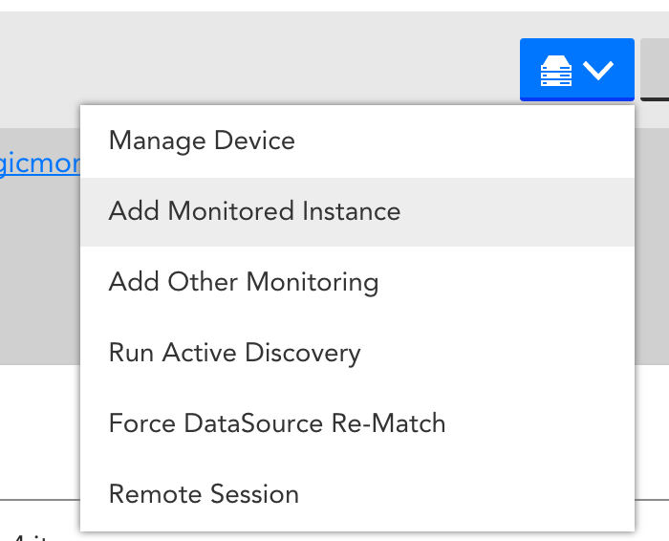Click the gray button beside the blue dropdown
This screenshot has height=541, width=669.
pyautogui.click(x=655, y=70)
